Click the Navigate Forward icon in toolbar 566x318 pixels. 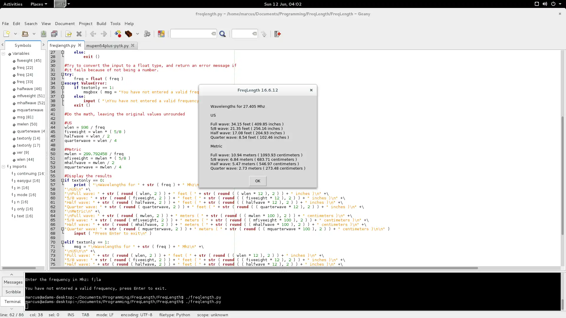click(103, 34)
